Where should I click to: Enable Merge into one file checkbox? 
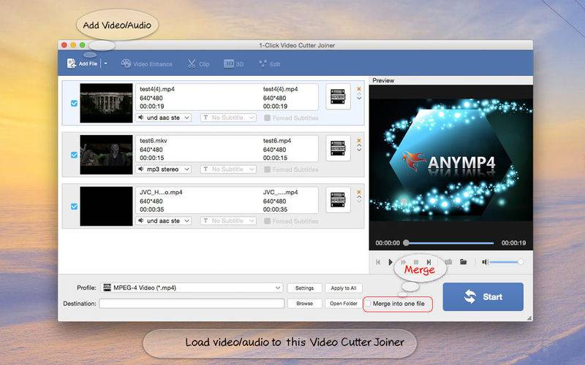click(x=368, y=304)
